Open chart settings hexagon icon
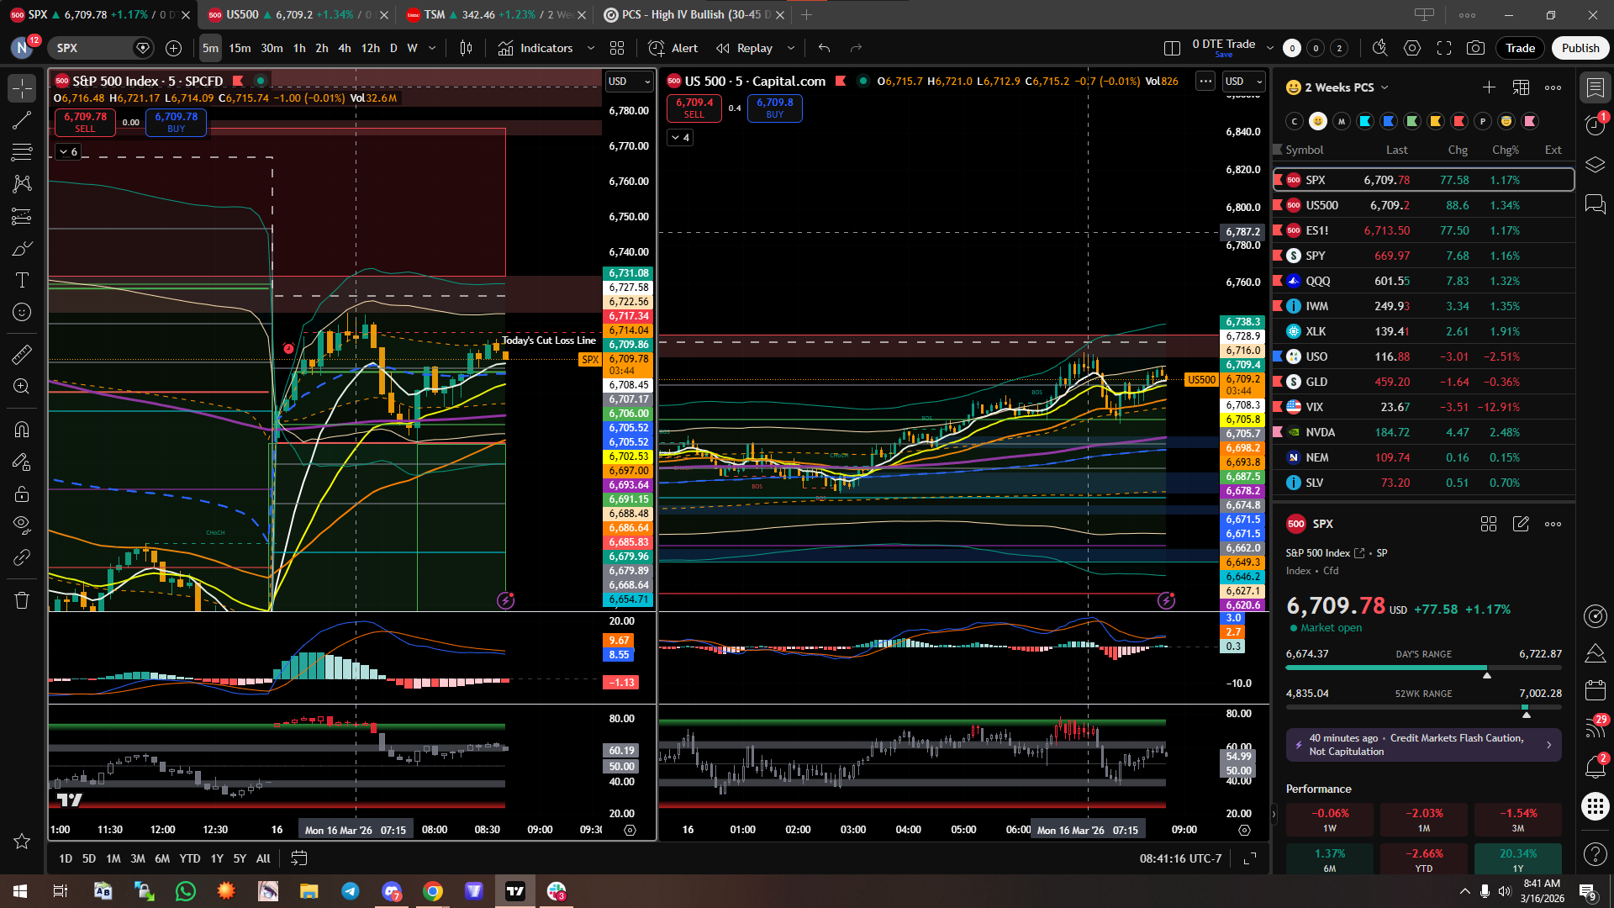Screen dimensions: 1614x908 point(1412,48)
